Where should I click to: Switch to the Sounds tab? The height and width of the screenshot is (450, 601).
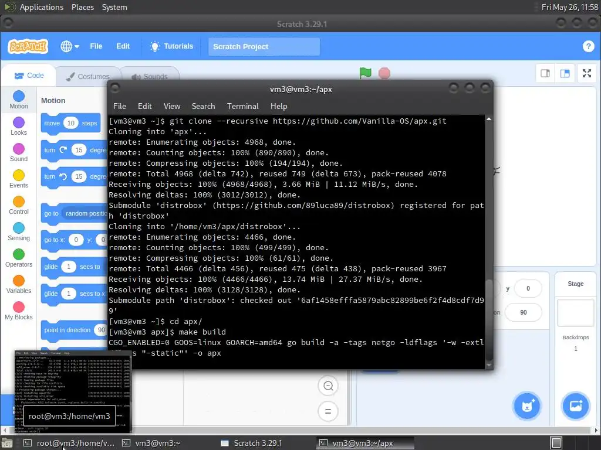coord(150,77)
